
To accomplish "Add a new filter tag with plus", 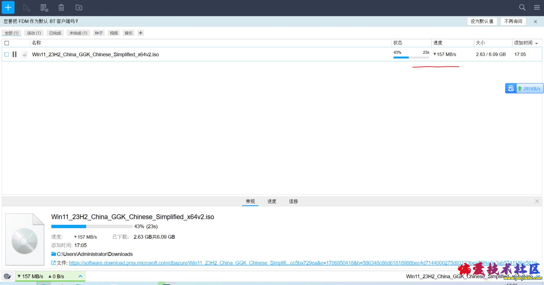I will (x=140, y=33).
